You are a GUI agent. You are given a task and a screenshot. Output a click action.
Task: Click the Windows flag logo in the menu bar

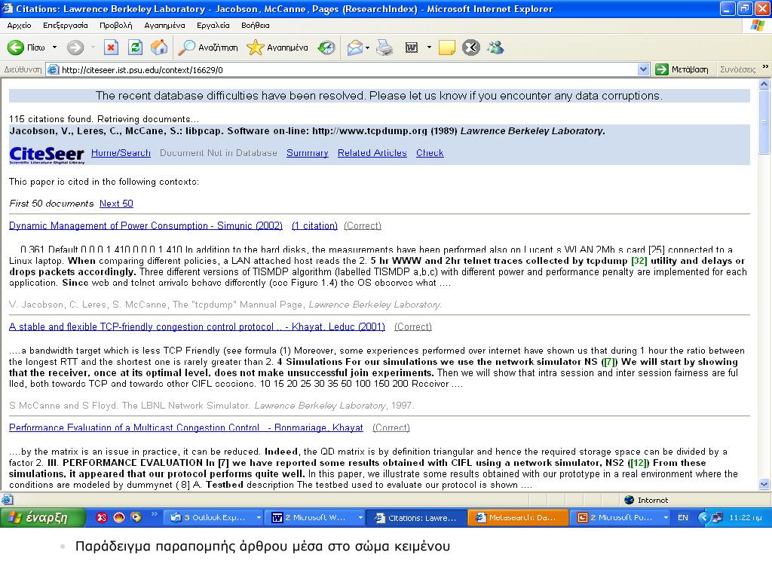(757, 25)
